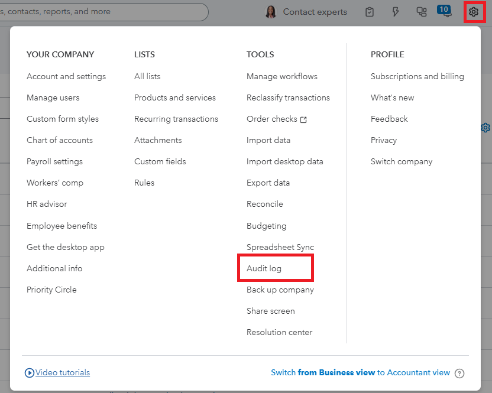Click the clipboard tasks icon in header
The image size is (492, 393).
pos(370,12)
